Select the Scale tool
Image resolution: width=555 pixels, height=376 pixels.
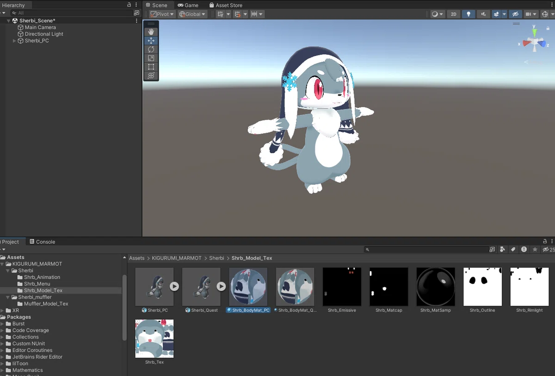click(151, 58)
